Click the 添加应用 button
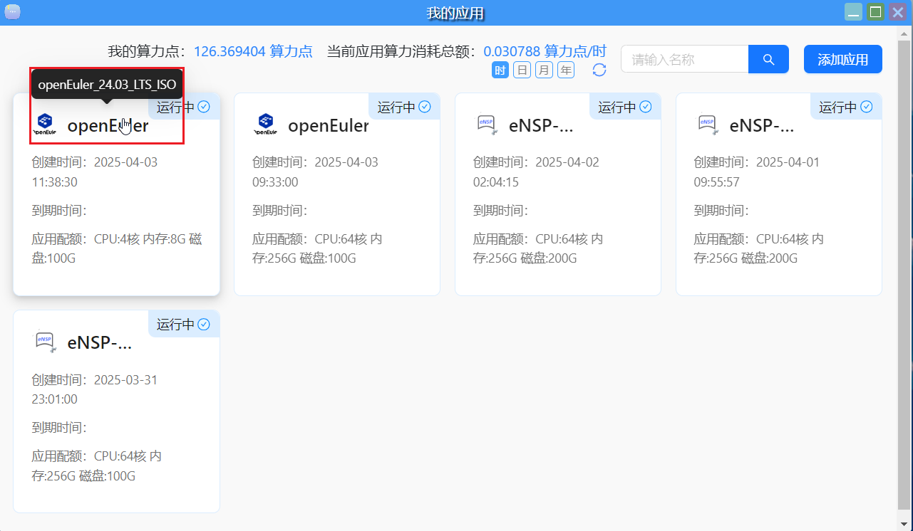Image resolution: width=913 pixels, height=531 pixels. (x=843, y=59)
